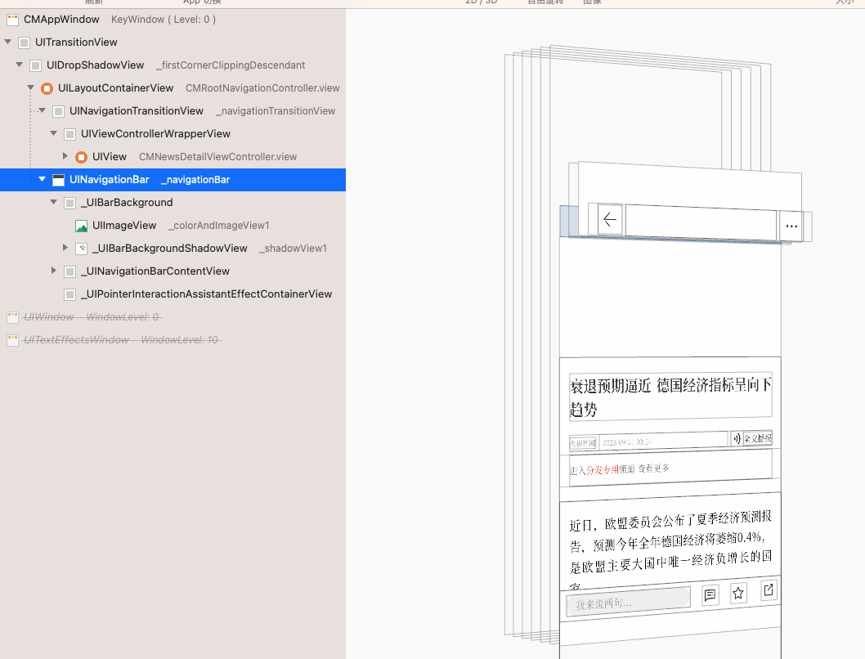
Task: Click the CMAppWindow window icon
Action: pyautogui.click(x=12, y=20)
